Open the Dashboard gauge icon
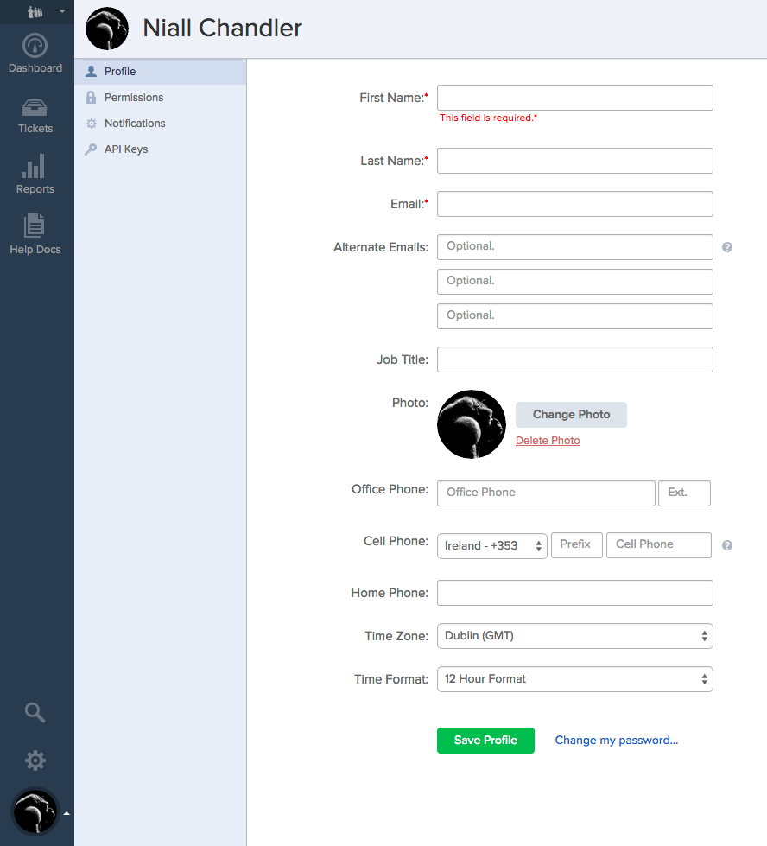 point(35,45)
